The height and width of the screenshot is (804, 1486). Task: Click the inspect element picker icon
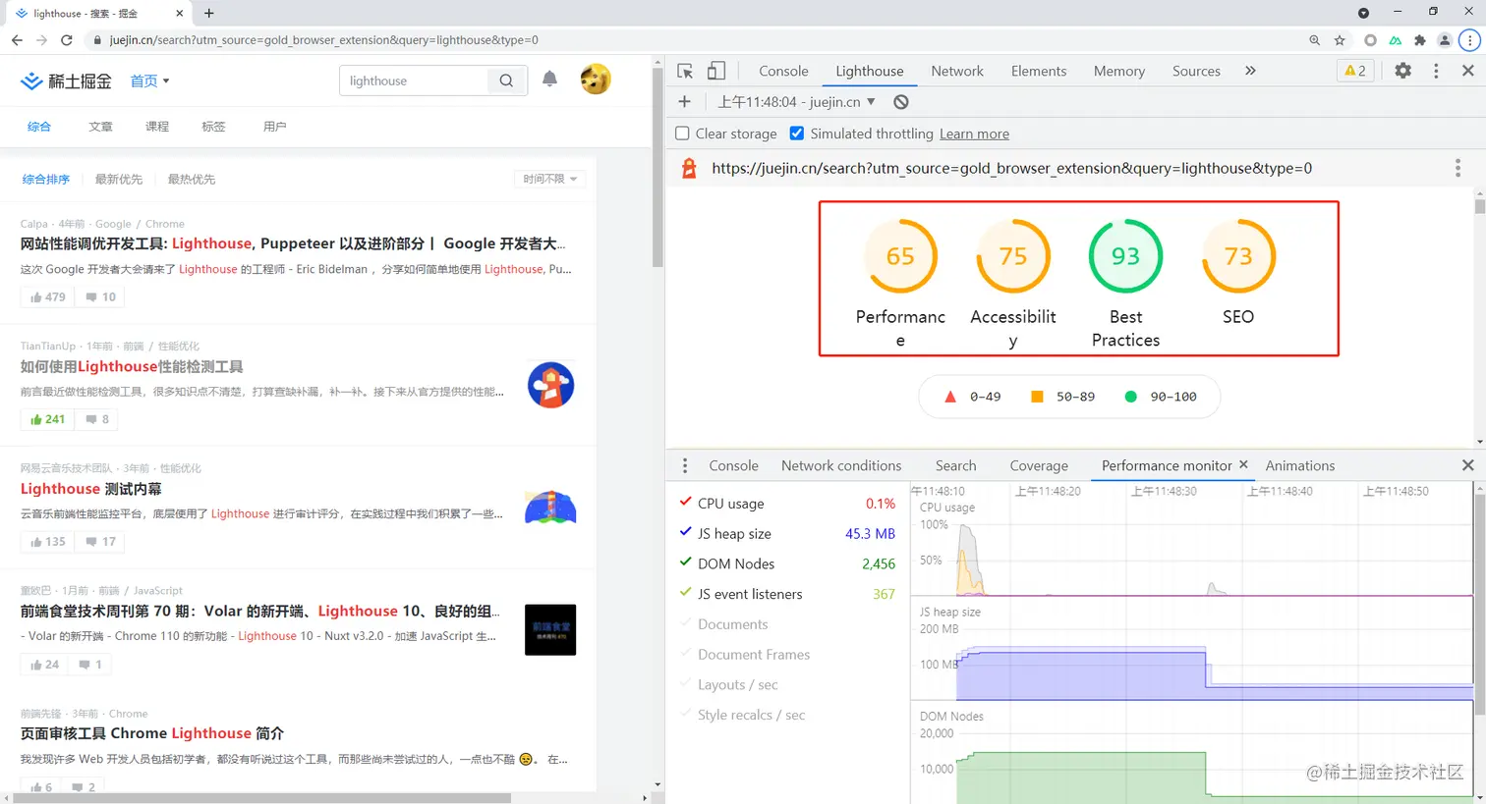[x=686, y=71]
